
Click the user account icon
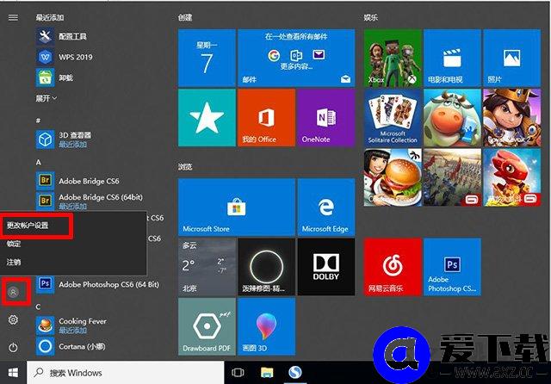tap(14, 292)
